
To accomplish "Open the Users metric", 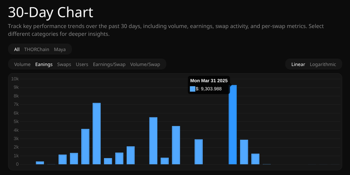I will click(x=82, y=64).
